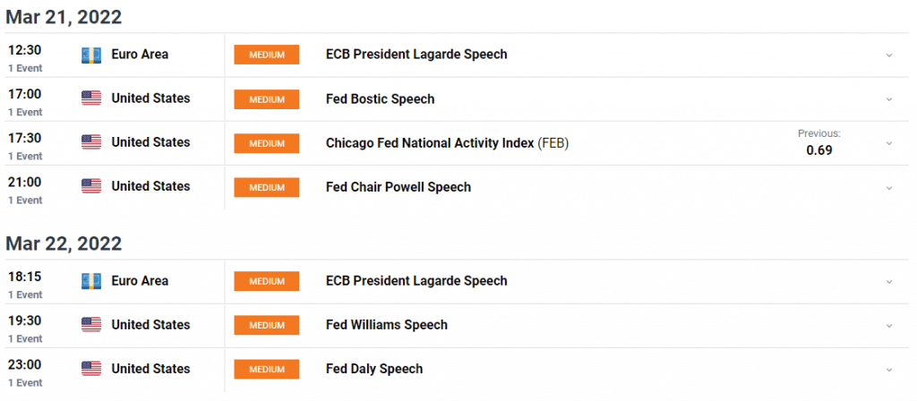917x401 pixels.
Task: Click the US flag beside Powell Speech
Action: (91, 186)
